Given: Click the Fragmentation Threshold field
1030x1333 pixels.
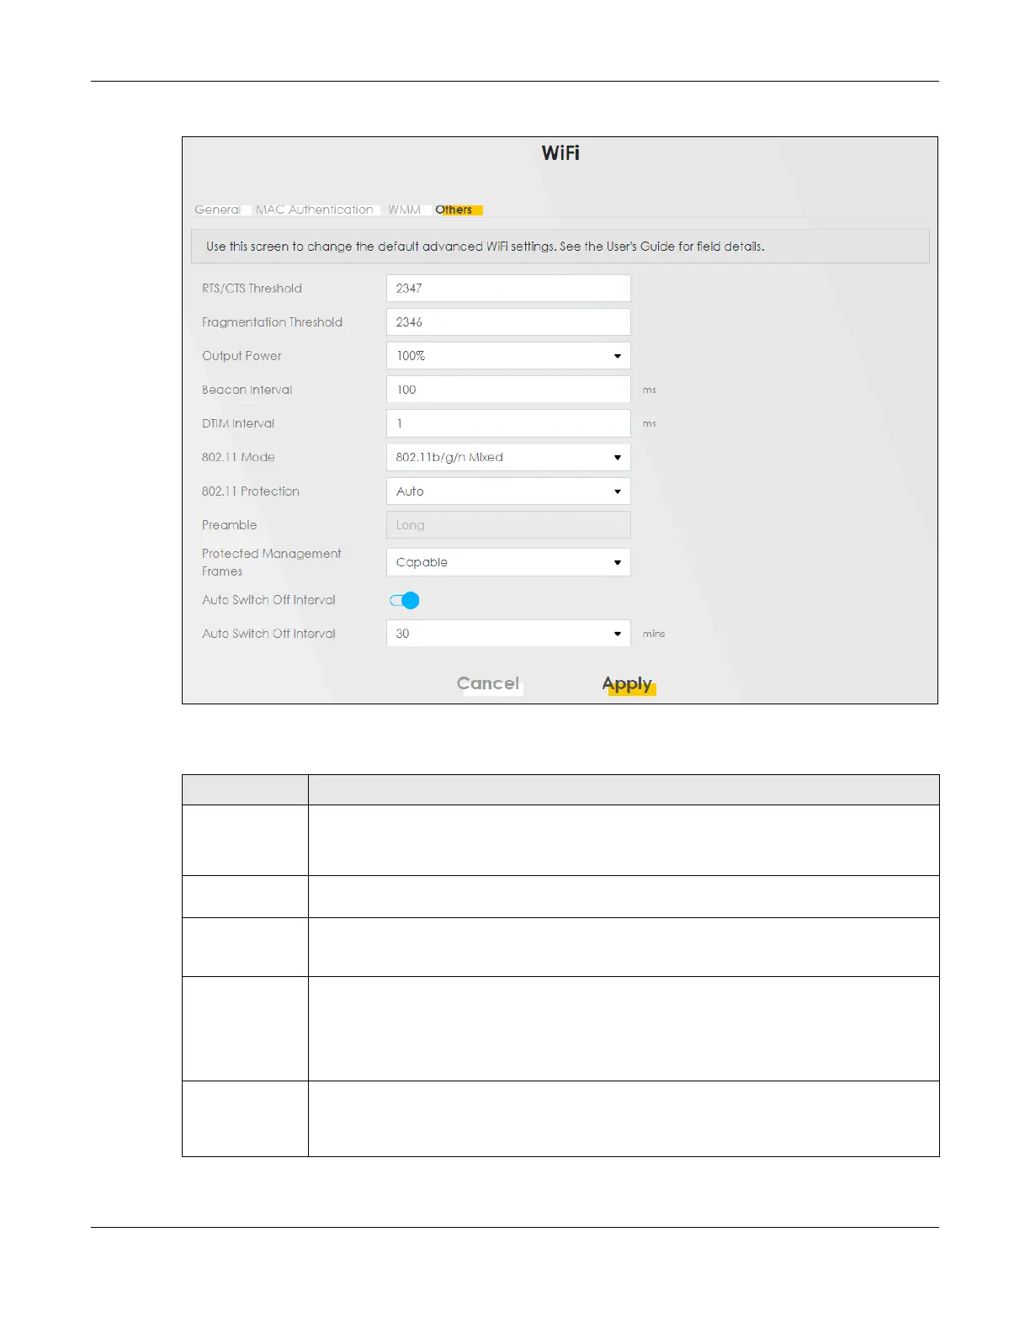Looking at the screenshot, I should pyautogui.click(x=508, y=321).
